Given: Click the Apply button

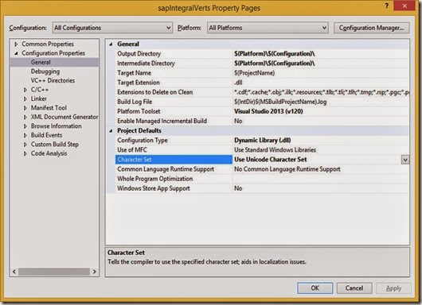Looking at the screenshot, I should (x=393, y=288).
